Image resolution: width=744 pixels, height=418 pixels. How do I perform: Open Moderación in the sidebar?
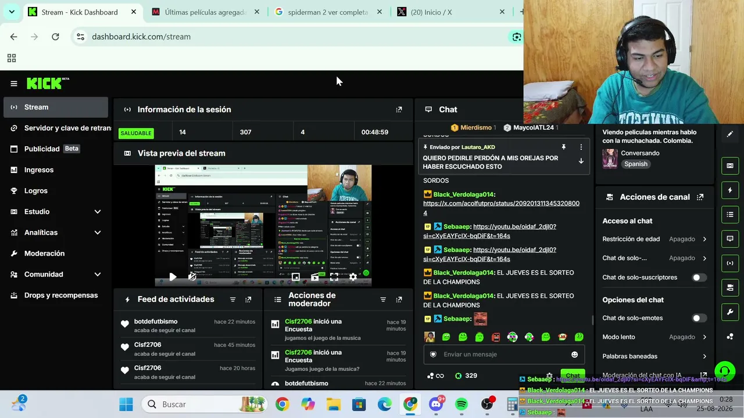(x=56, y=254)
